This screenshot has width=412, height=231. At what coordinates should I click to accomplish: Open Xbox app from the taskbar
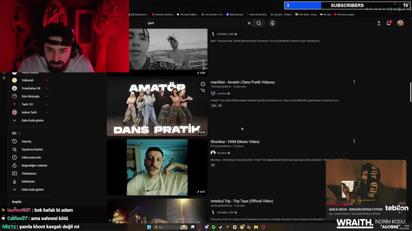[242, 227]
